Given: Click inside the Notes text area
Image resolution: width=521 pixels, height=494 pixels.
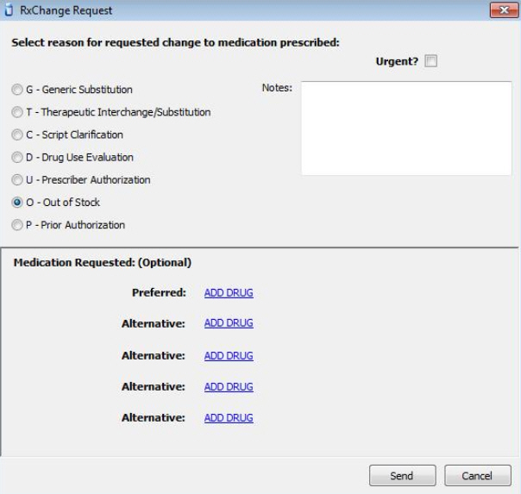Looking at the screenshot, I should point(406,128).
